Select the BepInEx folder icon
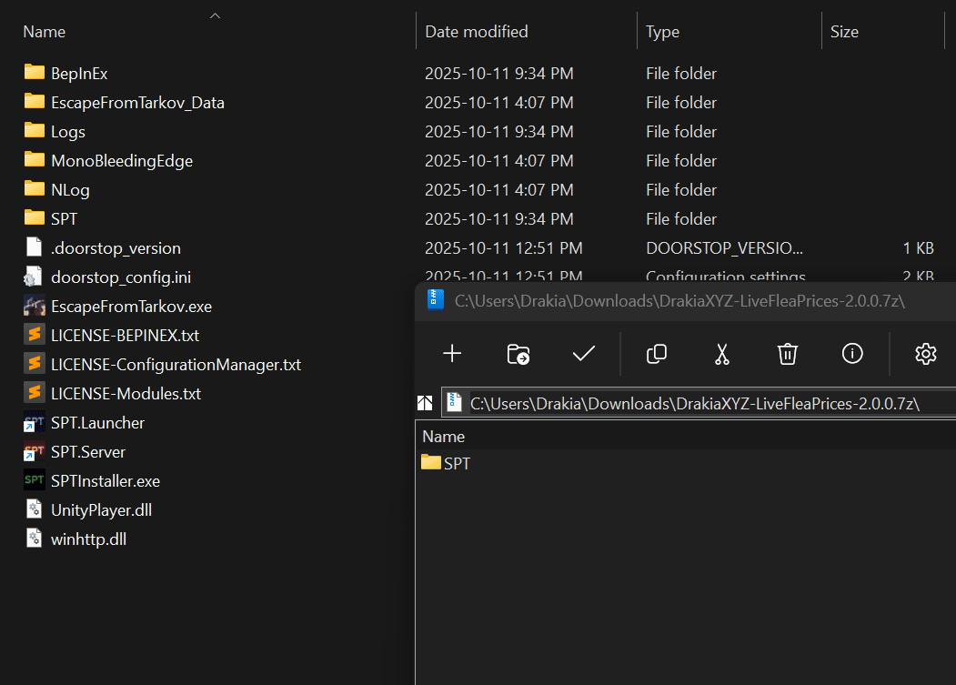 pyautogui.click(x=35, y=73)
